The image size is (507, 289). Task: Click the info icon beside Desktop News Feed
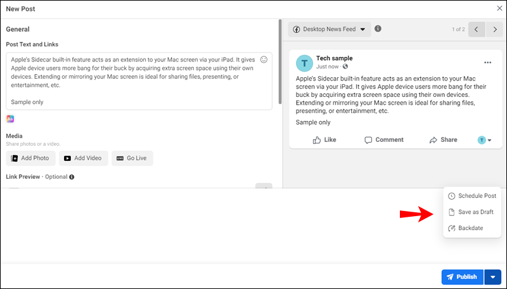[x=378, y=29]
